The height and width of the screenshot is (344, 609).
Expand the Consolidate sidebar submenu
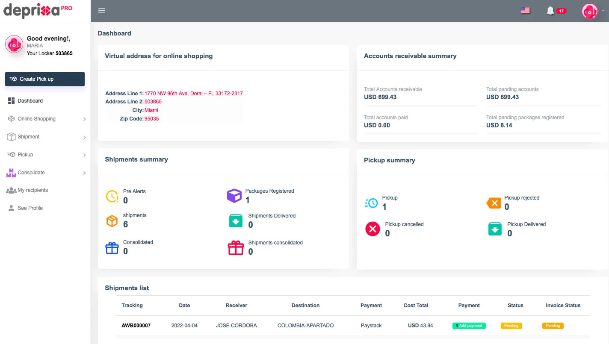point(46,173)
